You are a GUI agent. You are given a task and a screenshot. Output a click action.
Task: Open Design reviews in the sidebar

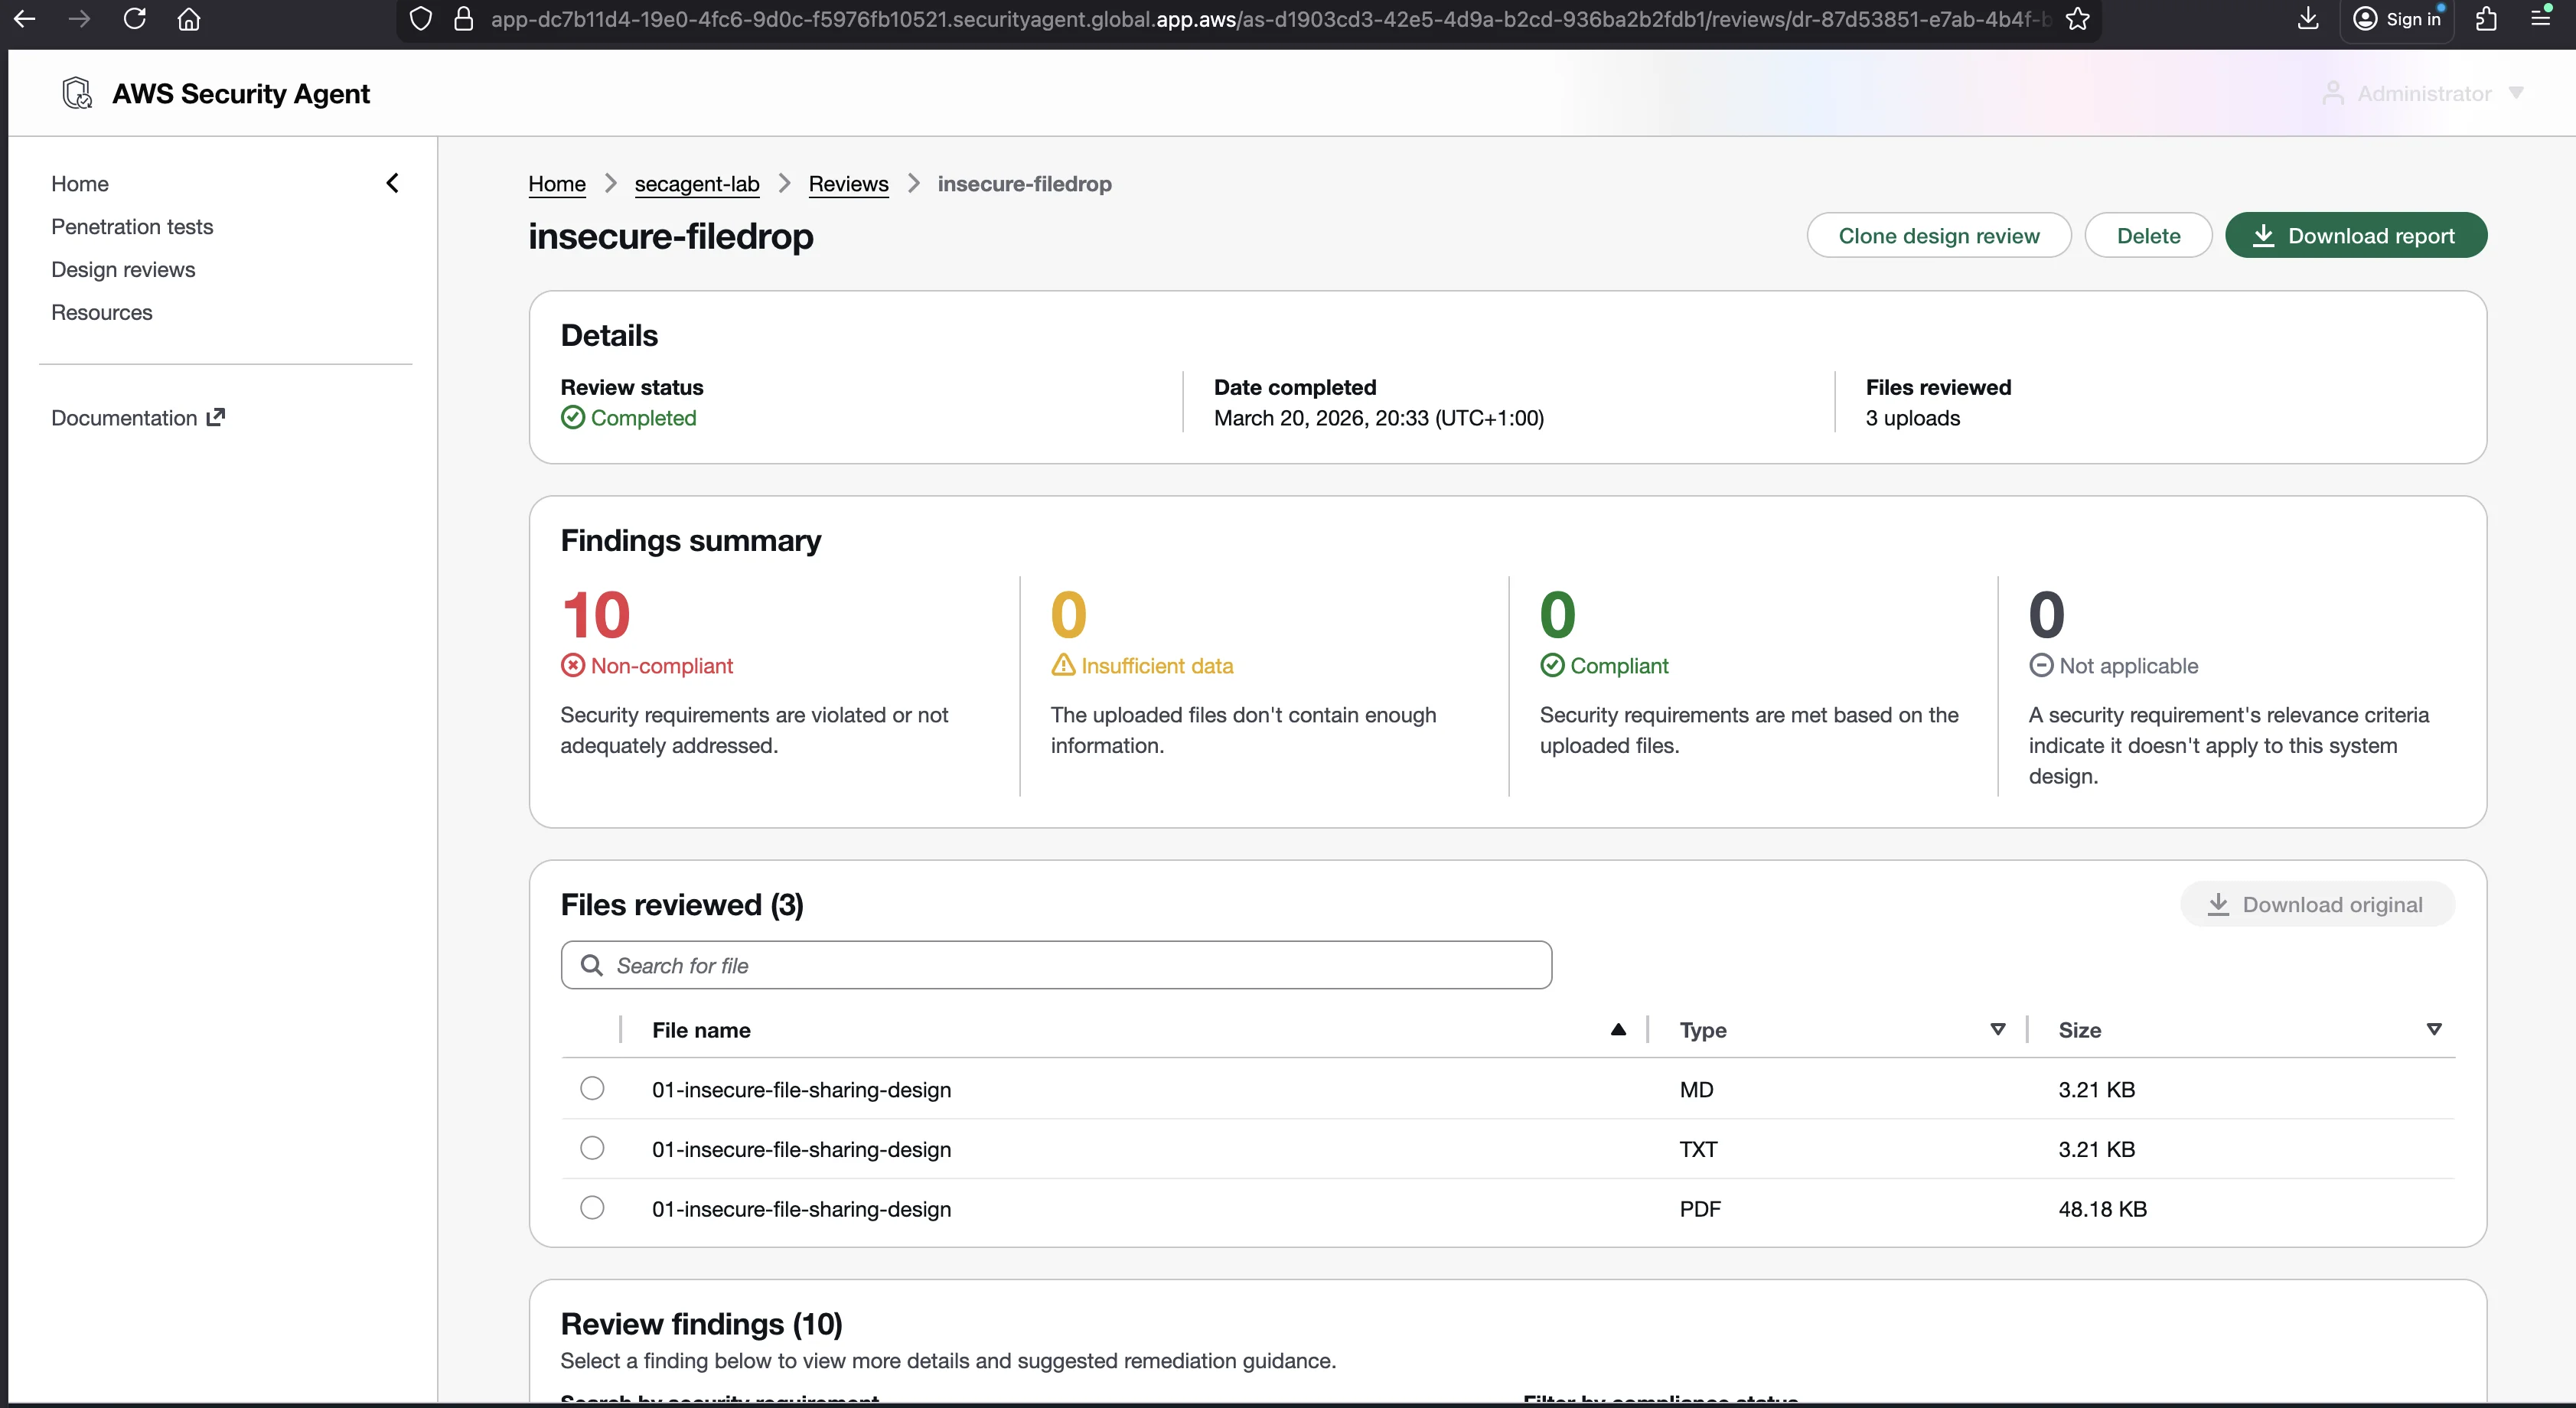[x=123, y=270]
